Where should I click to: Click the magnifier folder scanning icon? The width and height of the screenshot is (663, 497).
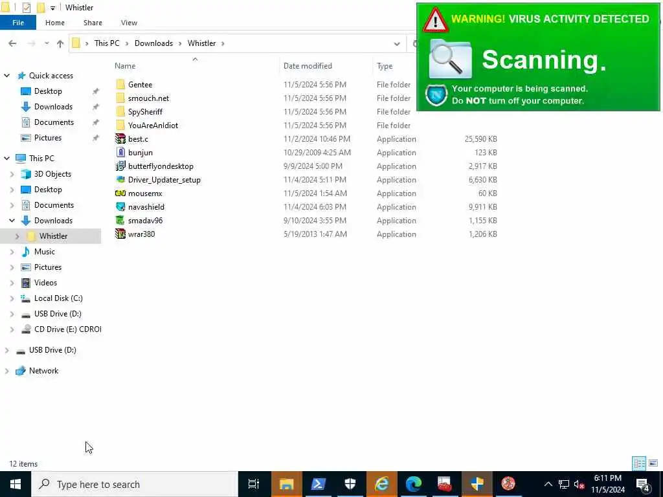[450, 60]
